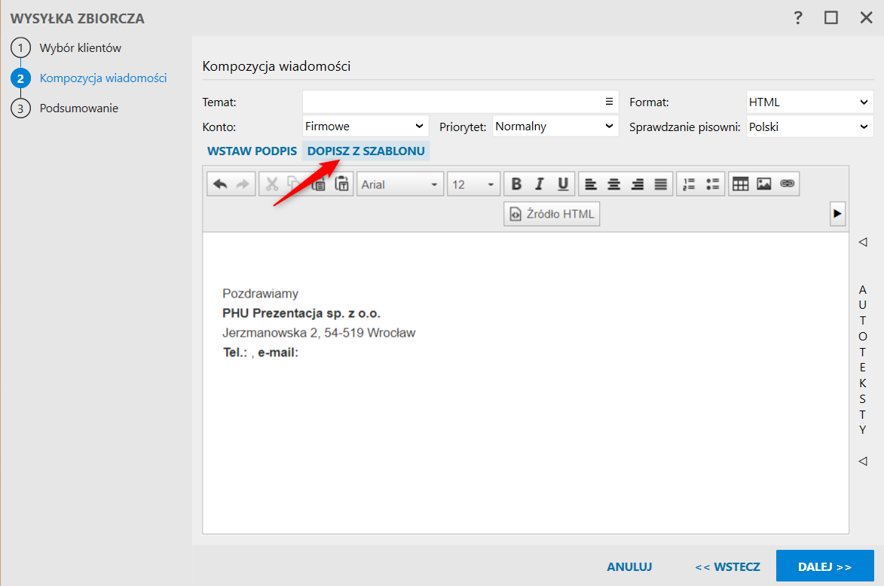This screenshot has height=586, width=884.
Task: Toggle bold formatting
Action: [x=515, y=184]
